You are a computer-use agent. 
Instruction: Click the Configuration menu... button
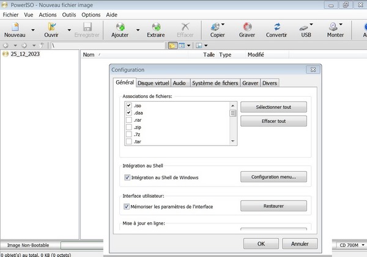(273, 177)
